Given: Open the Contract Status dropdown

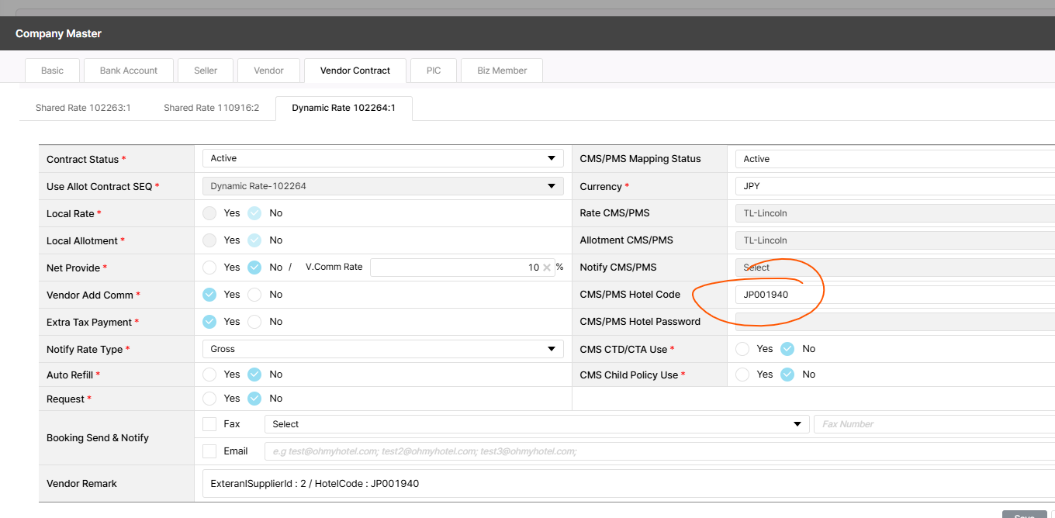Looking at the screenshot, I should coord(382,158).
